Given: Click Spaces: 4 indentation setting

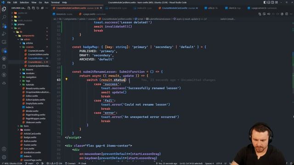Looking at the screenshot, I should click(209, 163).
